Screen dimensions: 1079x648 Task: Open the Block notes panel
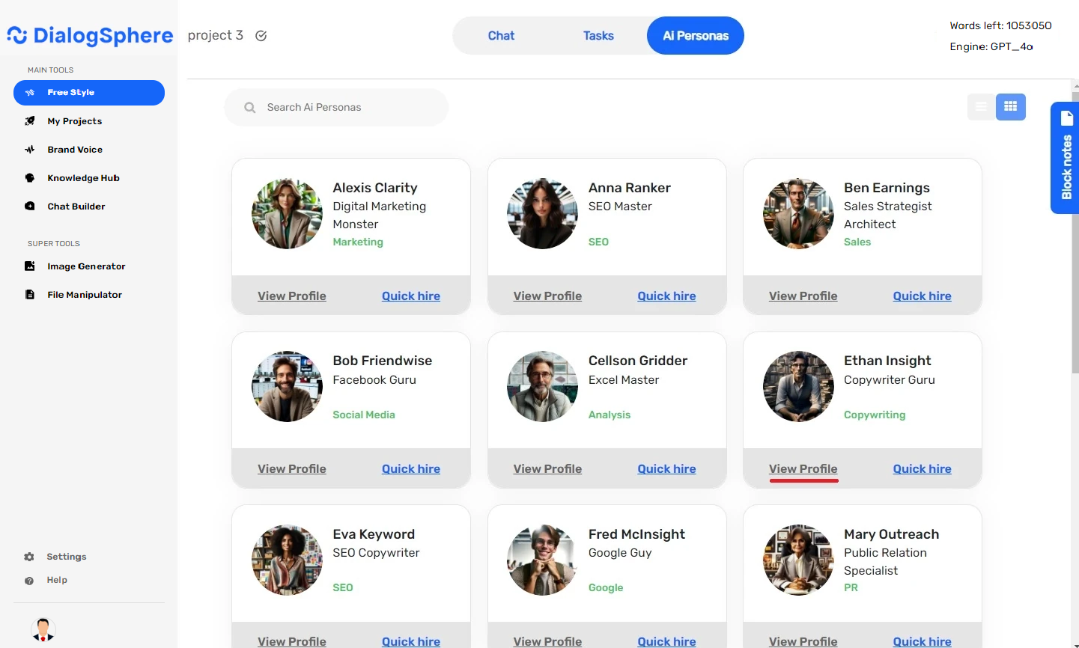point(1066,157)
